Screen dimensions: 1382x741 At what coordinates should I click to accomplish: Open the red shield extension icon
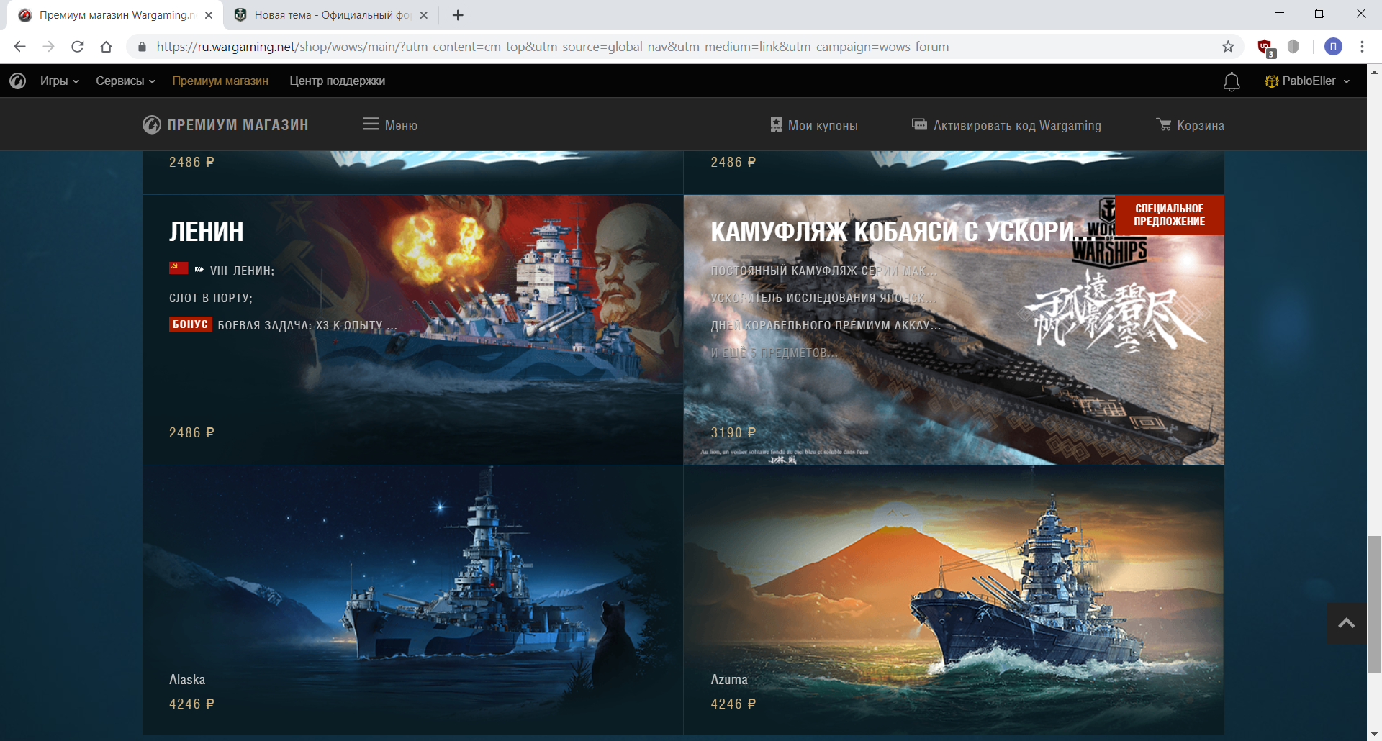(x=1265, y=47)
